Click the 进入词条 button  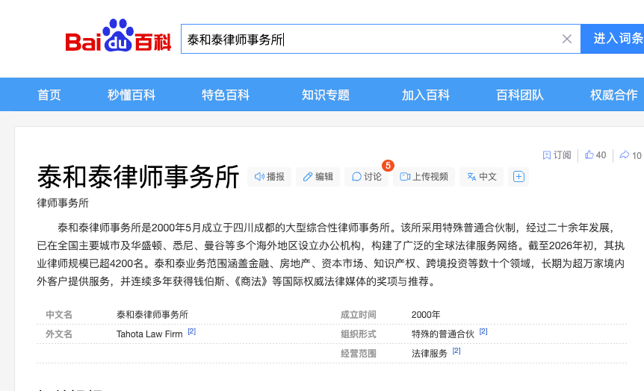click(x=613, y=39)
